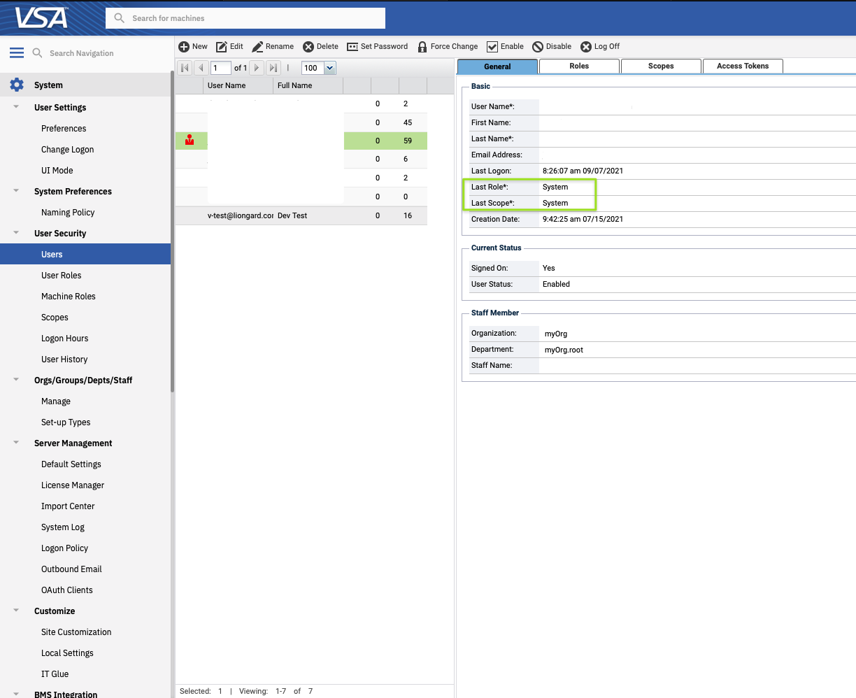The height and width of the screenshot is (698, 856).
Task: Collapse the User Settings section
Action: point(16,107)
